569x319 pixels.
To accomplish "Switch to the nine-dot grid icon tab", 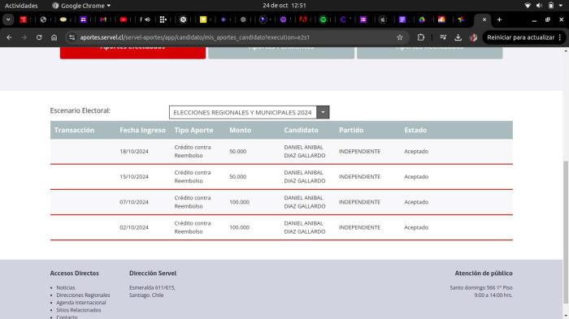I will point(163,19).
